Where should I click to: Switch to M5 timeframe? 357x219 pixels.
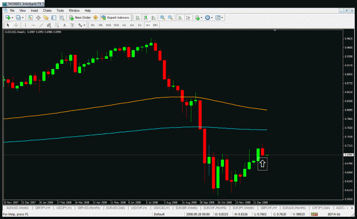[101, 25]
